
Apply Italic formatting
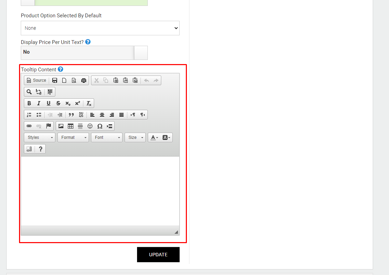39,103
